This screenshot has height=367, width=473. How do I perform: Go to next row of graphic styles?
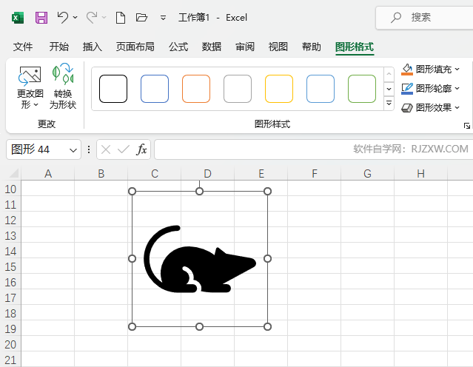click(389, 89)
